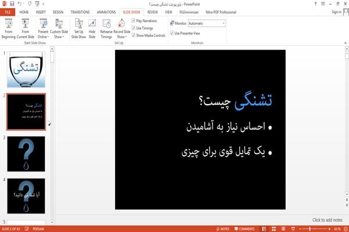Viewport: 349px width, 232px height.
Task: Open Set Up Slide Show dialog
Action: tap(79, 28)
